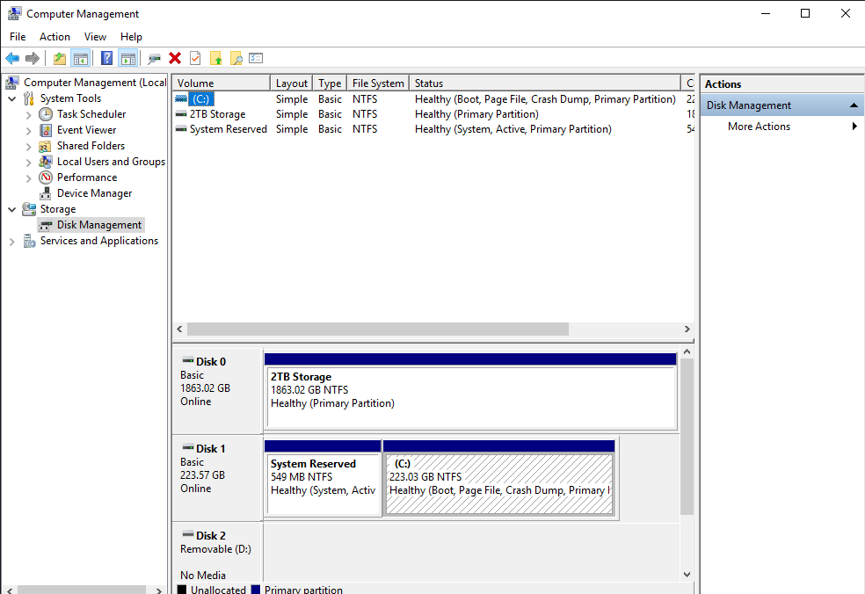Click the Storage node icon
The width and height of the screenshot is (865, 594).
pos(29,209)
